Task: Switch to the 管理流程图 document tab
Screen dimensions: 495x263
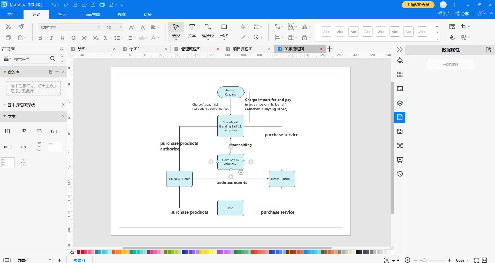Action: (191, 49)
